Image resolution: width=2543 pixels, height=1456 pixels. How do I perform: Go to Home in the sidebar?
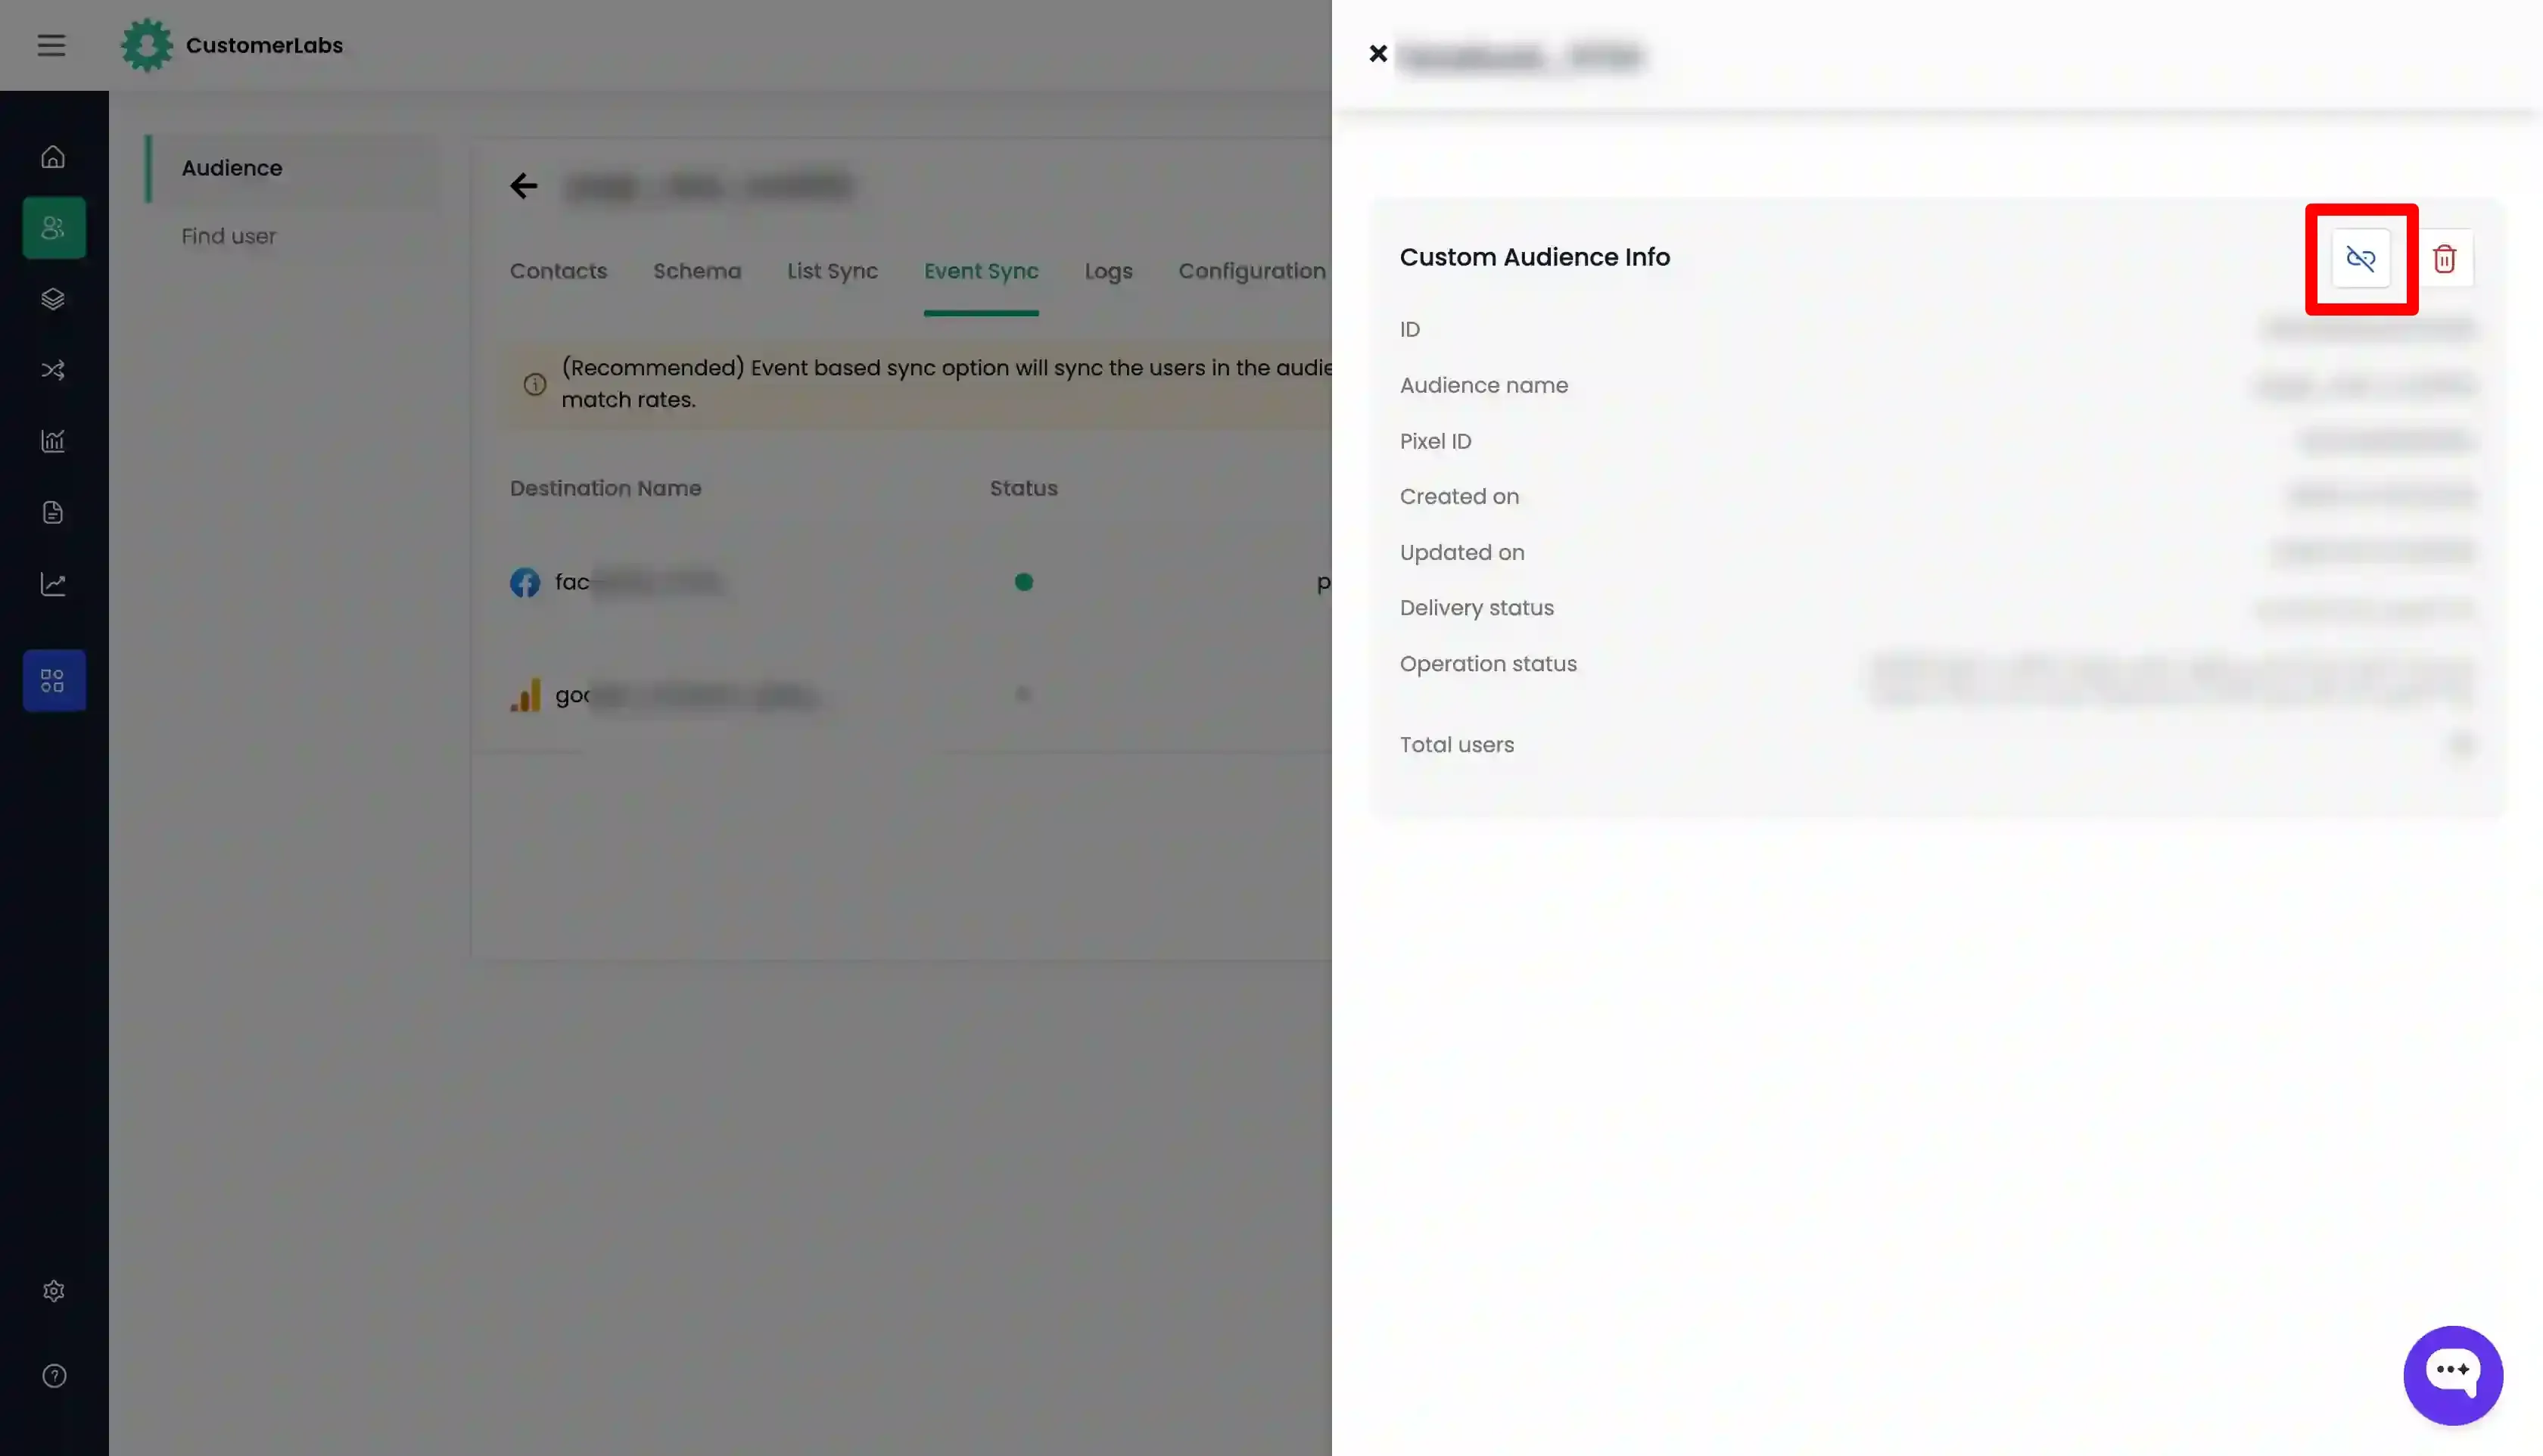click(53, 157)
